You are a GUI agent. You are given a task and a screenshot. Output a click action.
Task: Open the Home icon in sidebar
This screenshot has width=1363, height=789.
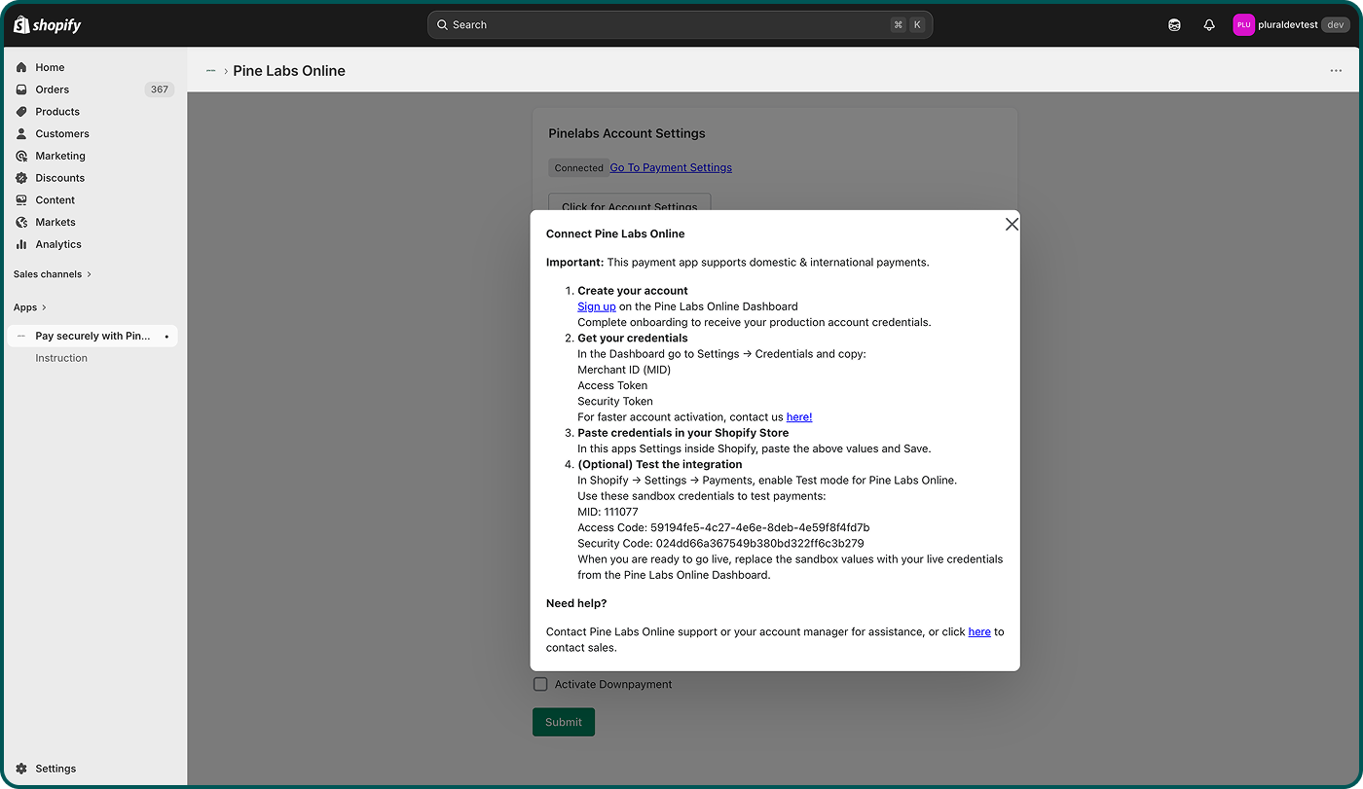[21, 67]
